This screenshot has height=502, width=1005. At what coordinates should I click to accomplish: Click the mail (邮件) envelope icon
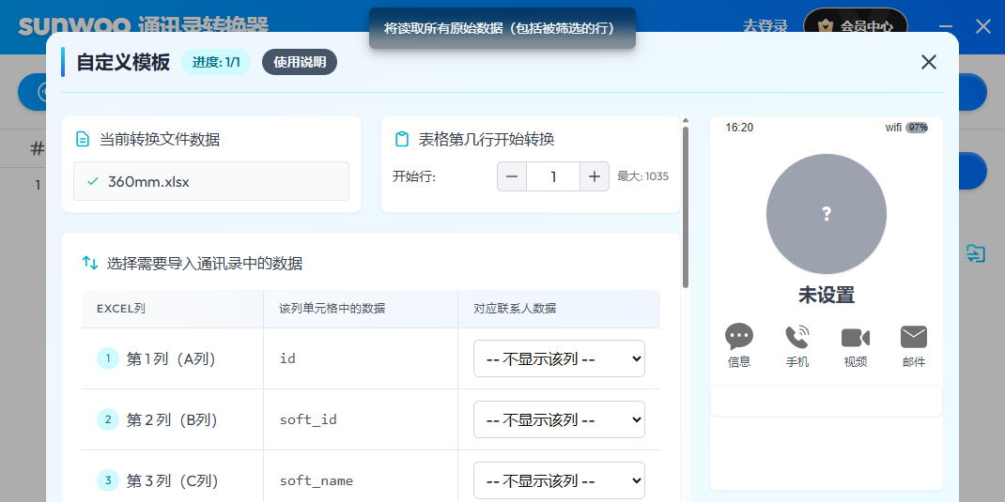(913, 337)
